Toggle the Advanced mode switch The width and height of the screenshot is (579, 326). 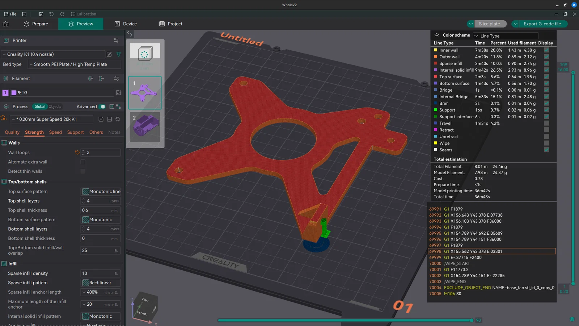click(103, 106)
